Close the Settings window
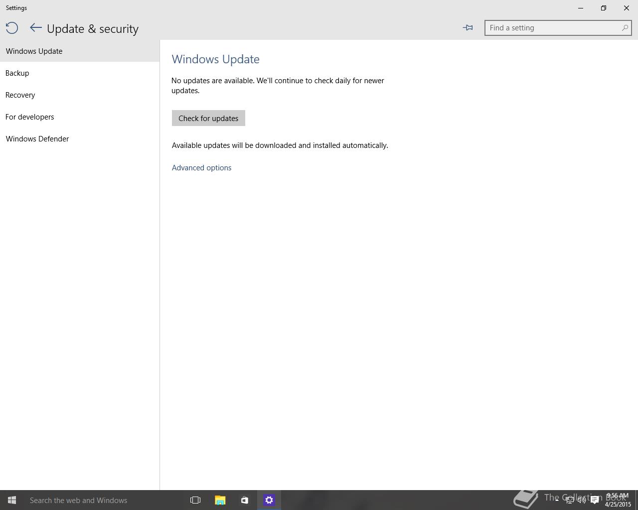 click(627, 8)
